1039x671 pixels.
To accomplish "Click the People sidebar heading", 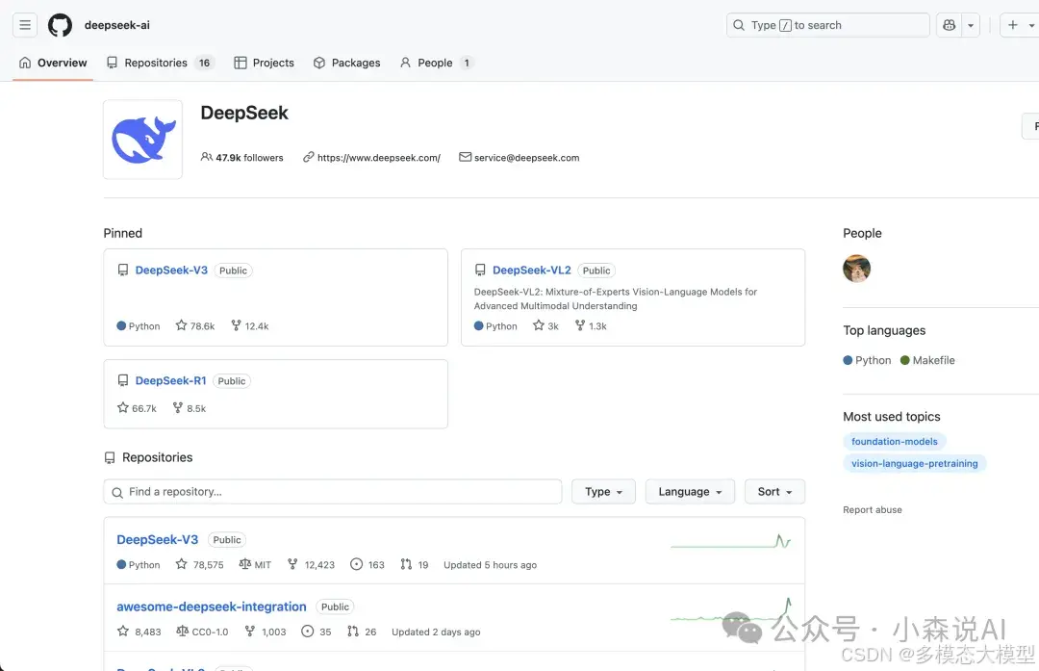I will click(x=862, y=233).
